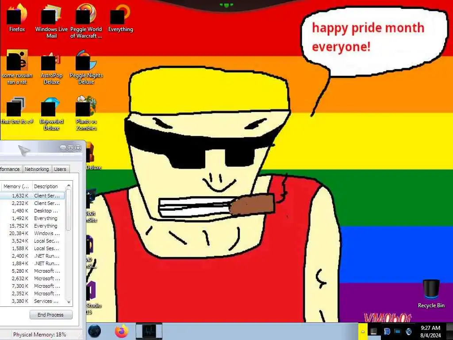The height and width of the screenshot is (340, 453).
Task: Select the Bejeweled Deluxe desktop icon
Action: 51,113
